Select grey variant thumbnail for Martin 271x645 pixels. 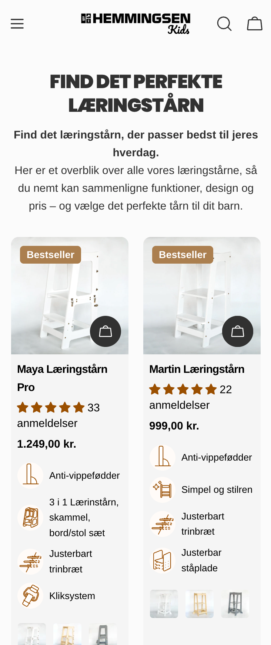(x=235, y=604)
